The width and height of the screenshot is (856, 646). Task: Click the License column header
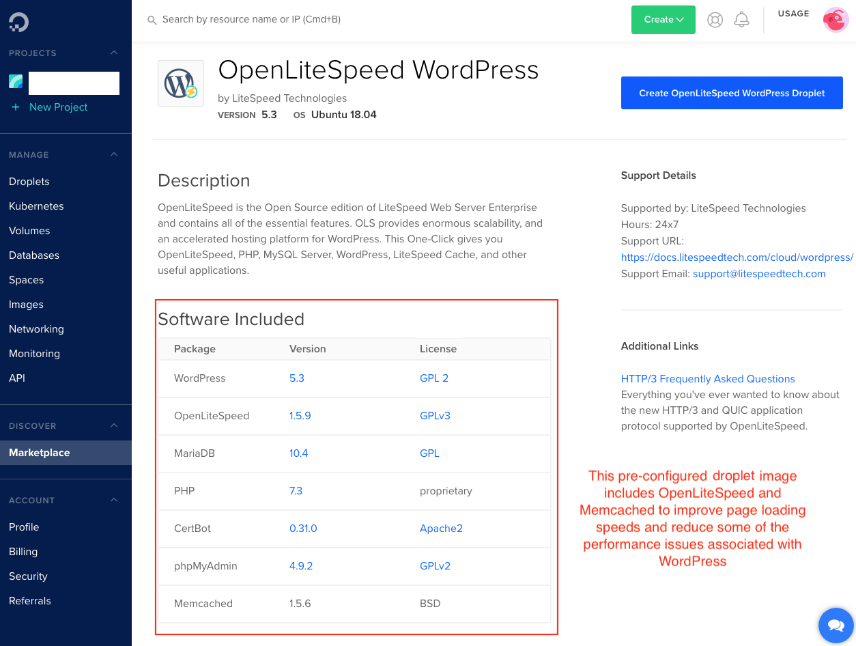click(438, 349)
